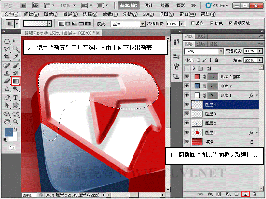Enable the 反向 (Reverse) checkbox
Viewport: 266px width, 199px height.
193,23
